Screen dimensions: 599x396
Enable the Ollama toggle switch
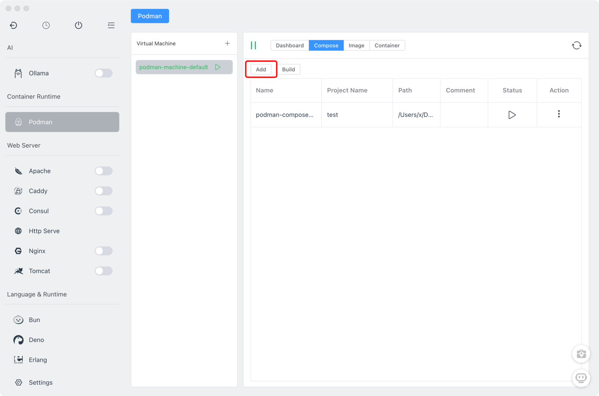coord(103,73)
